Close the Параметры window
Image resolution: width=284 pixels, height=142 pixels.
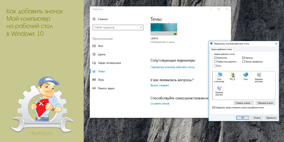click(227, 9)
